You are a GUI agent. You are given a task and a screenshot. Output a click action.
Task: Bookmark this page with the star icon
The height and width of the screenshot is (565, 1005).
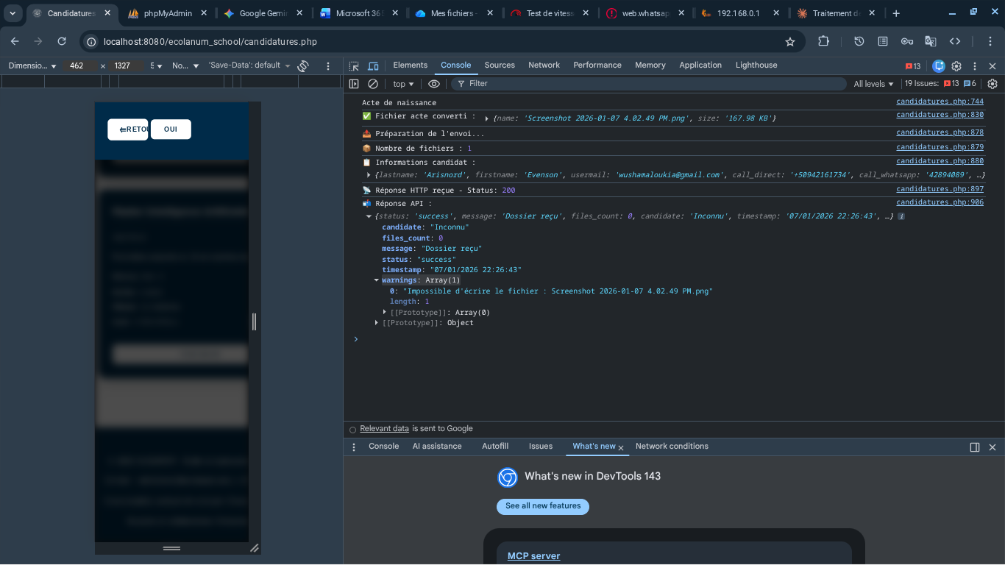790,42
